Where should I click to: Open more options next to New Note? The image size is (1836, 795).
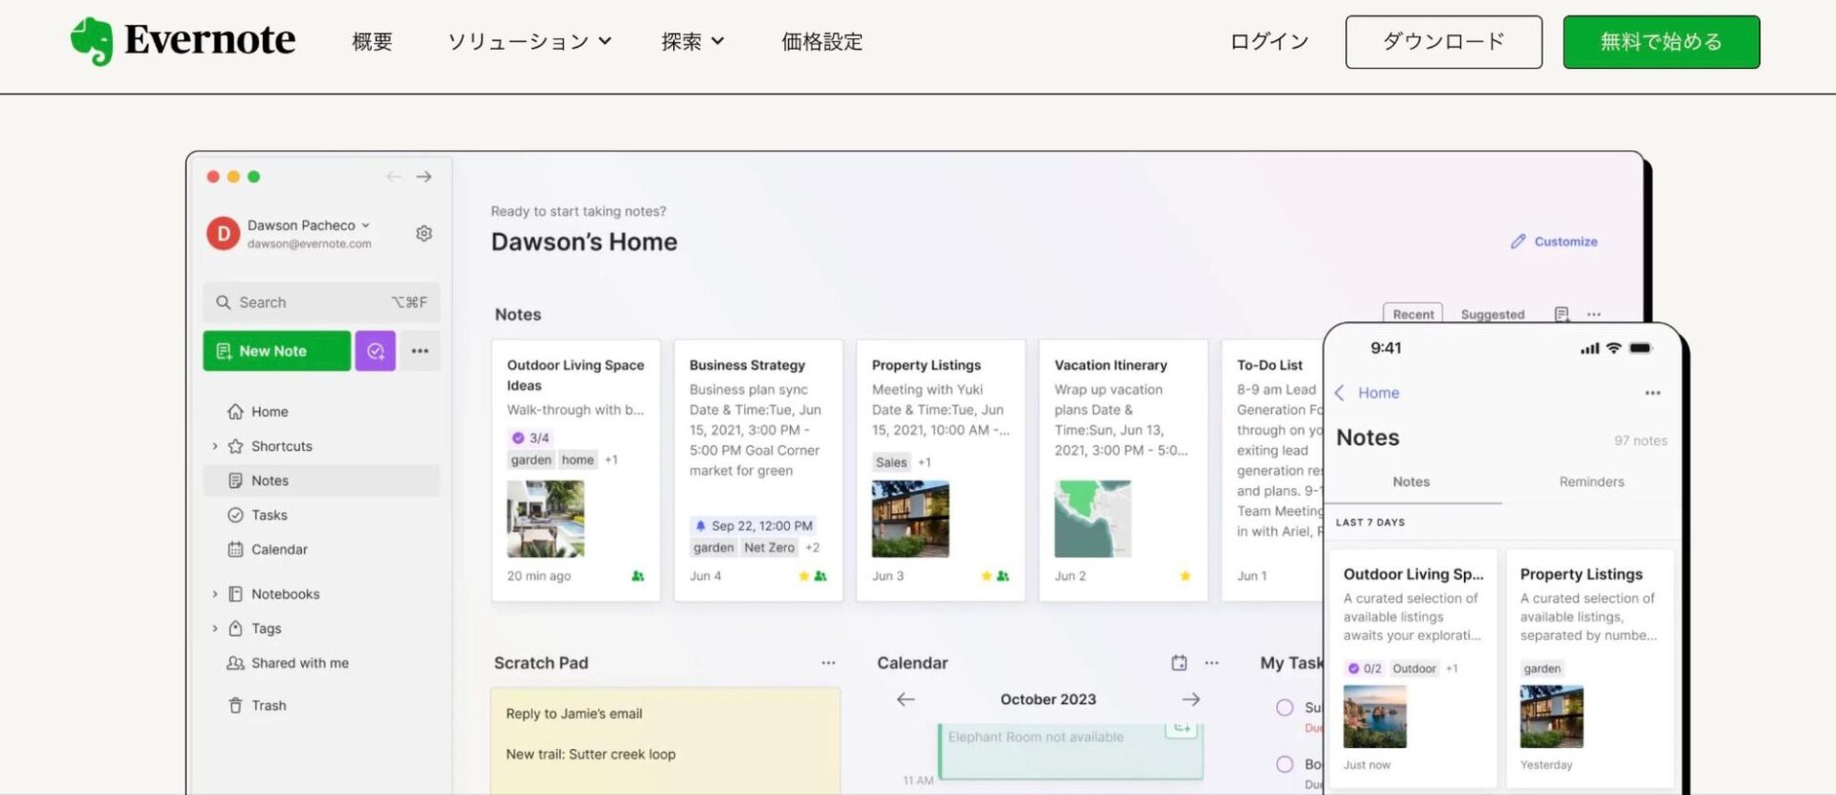pos(420,351)
